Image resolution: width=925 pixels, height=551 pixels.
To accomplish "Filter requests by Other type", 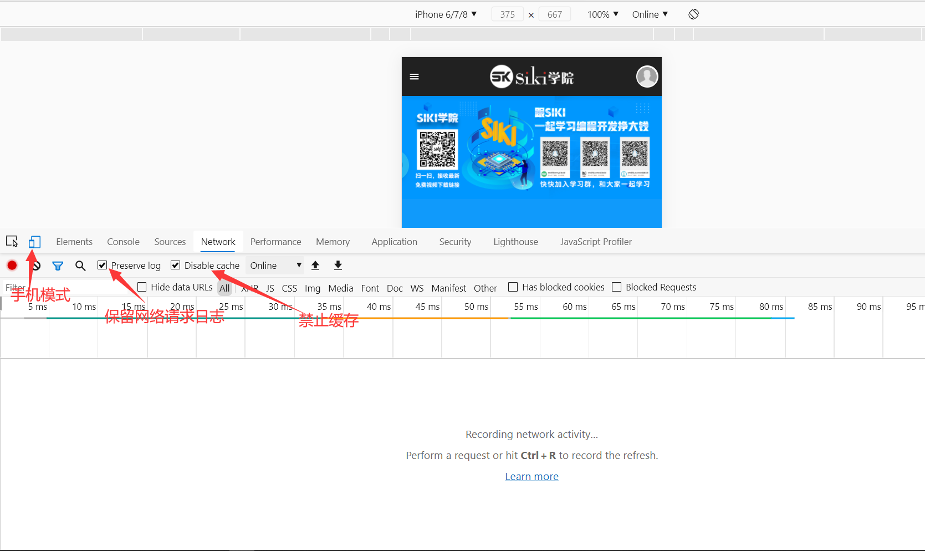I will 486,288.
